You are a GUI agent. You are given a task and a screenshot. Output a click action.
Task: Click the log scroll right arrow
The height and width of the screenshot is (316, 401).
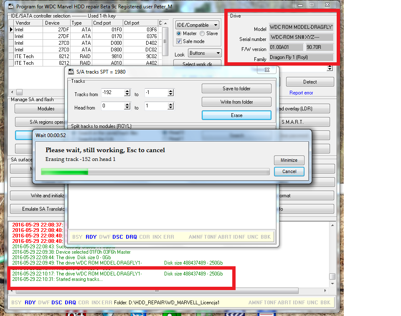pos(325,291)
